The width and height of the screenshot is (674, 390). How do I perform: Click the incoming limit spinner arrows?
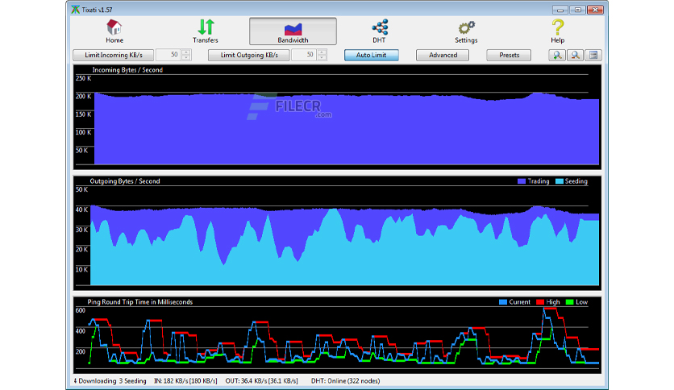(x=186, y=55)
